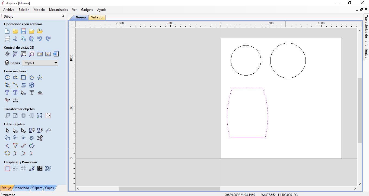Create a new file with the blank page icon

[x=7, y=31]
